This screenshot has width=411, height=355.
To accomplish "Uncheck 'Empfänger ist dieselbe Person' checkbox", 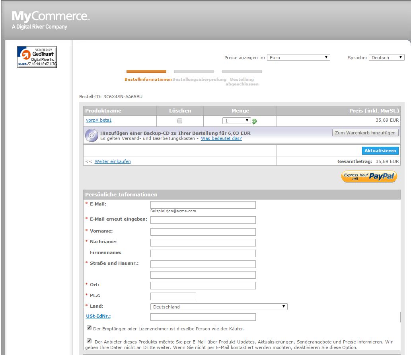I will pyautogui.click(x=89, y=328).
